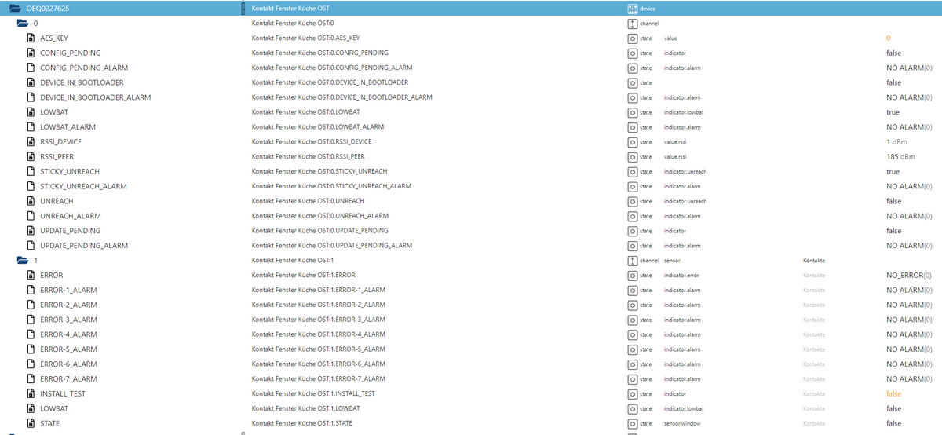Click the state icon in ERROR row
942x435 pixels.
click(x=633, y=275)
